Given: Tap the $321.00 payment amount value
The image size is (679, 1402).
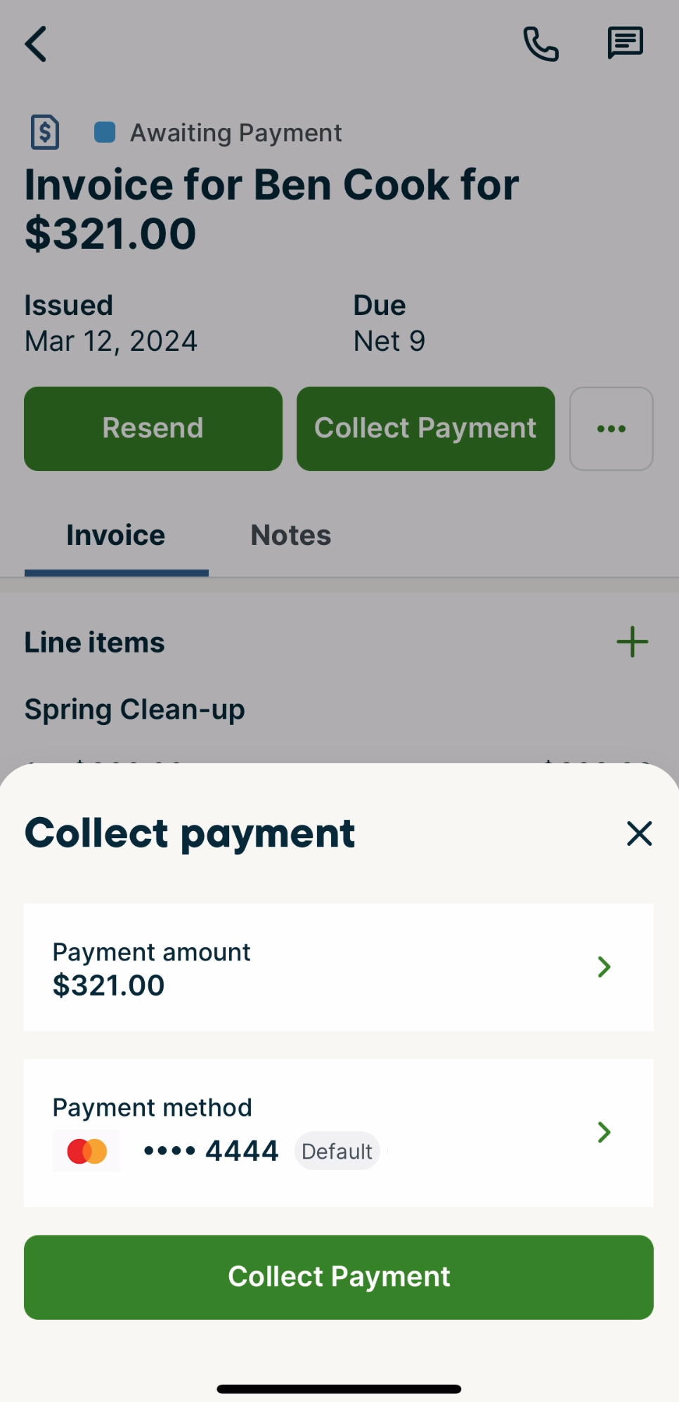Looking at the screenshot, I should pyautogui.click(x=109, y=986).
